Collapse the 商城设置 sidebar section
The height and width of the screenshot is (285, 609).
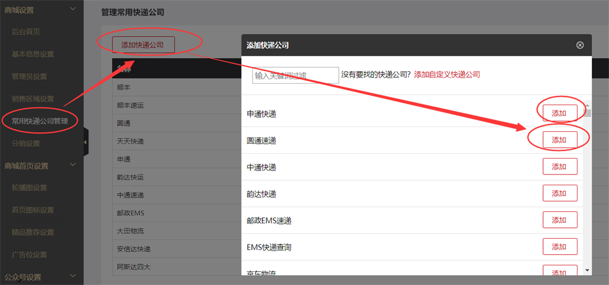point(73,8)
